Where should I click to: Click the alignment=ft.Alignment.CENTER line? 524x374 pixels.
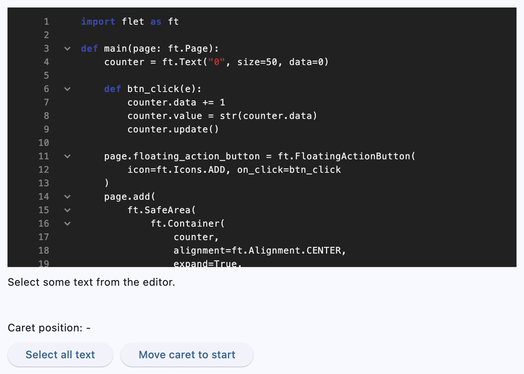[259, 250]
